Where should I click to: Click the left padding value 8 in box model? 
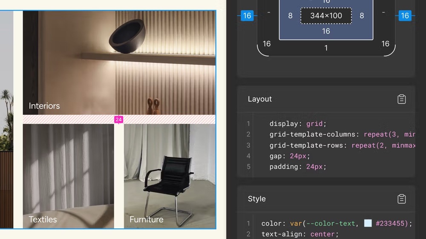click(290, 16)
